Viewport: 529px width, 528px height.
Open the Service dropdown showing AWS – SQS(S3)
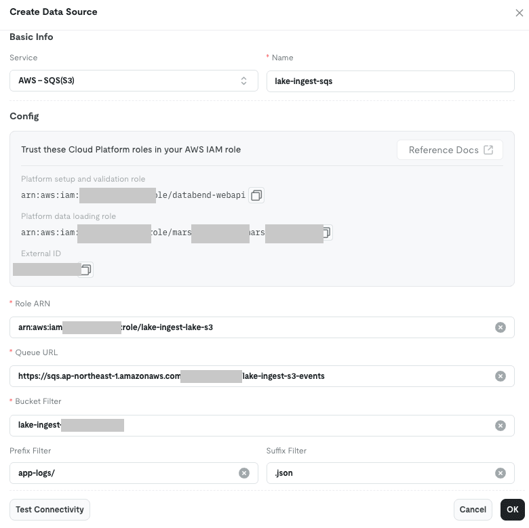pos(134,81)
